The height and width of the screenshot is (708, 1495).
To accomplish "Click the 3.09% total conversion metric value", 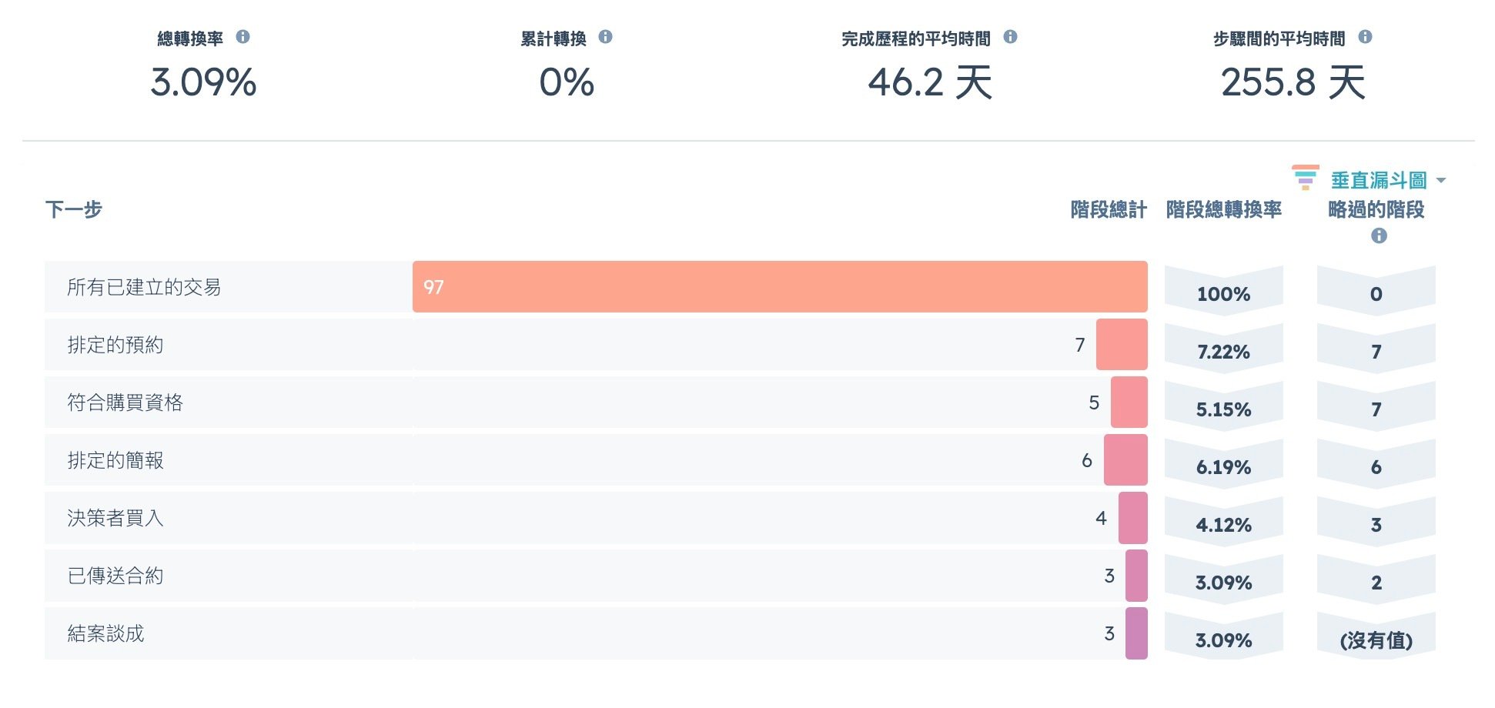I will point(203,82).
